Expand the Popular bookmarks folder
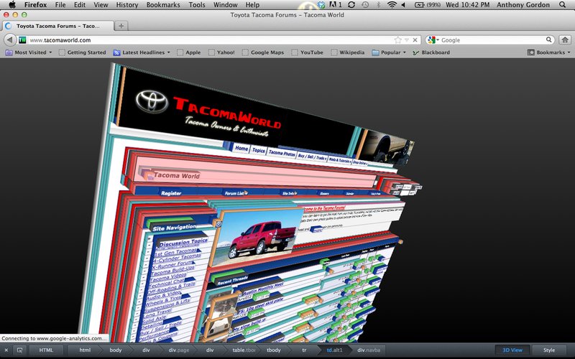 389,52
